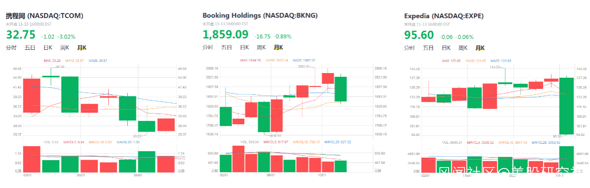Click the TCOM price 32.75
590x188 pixels.
20,35
